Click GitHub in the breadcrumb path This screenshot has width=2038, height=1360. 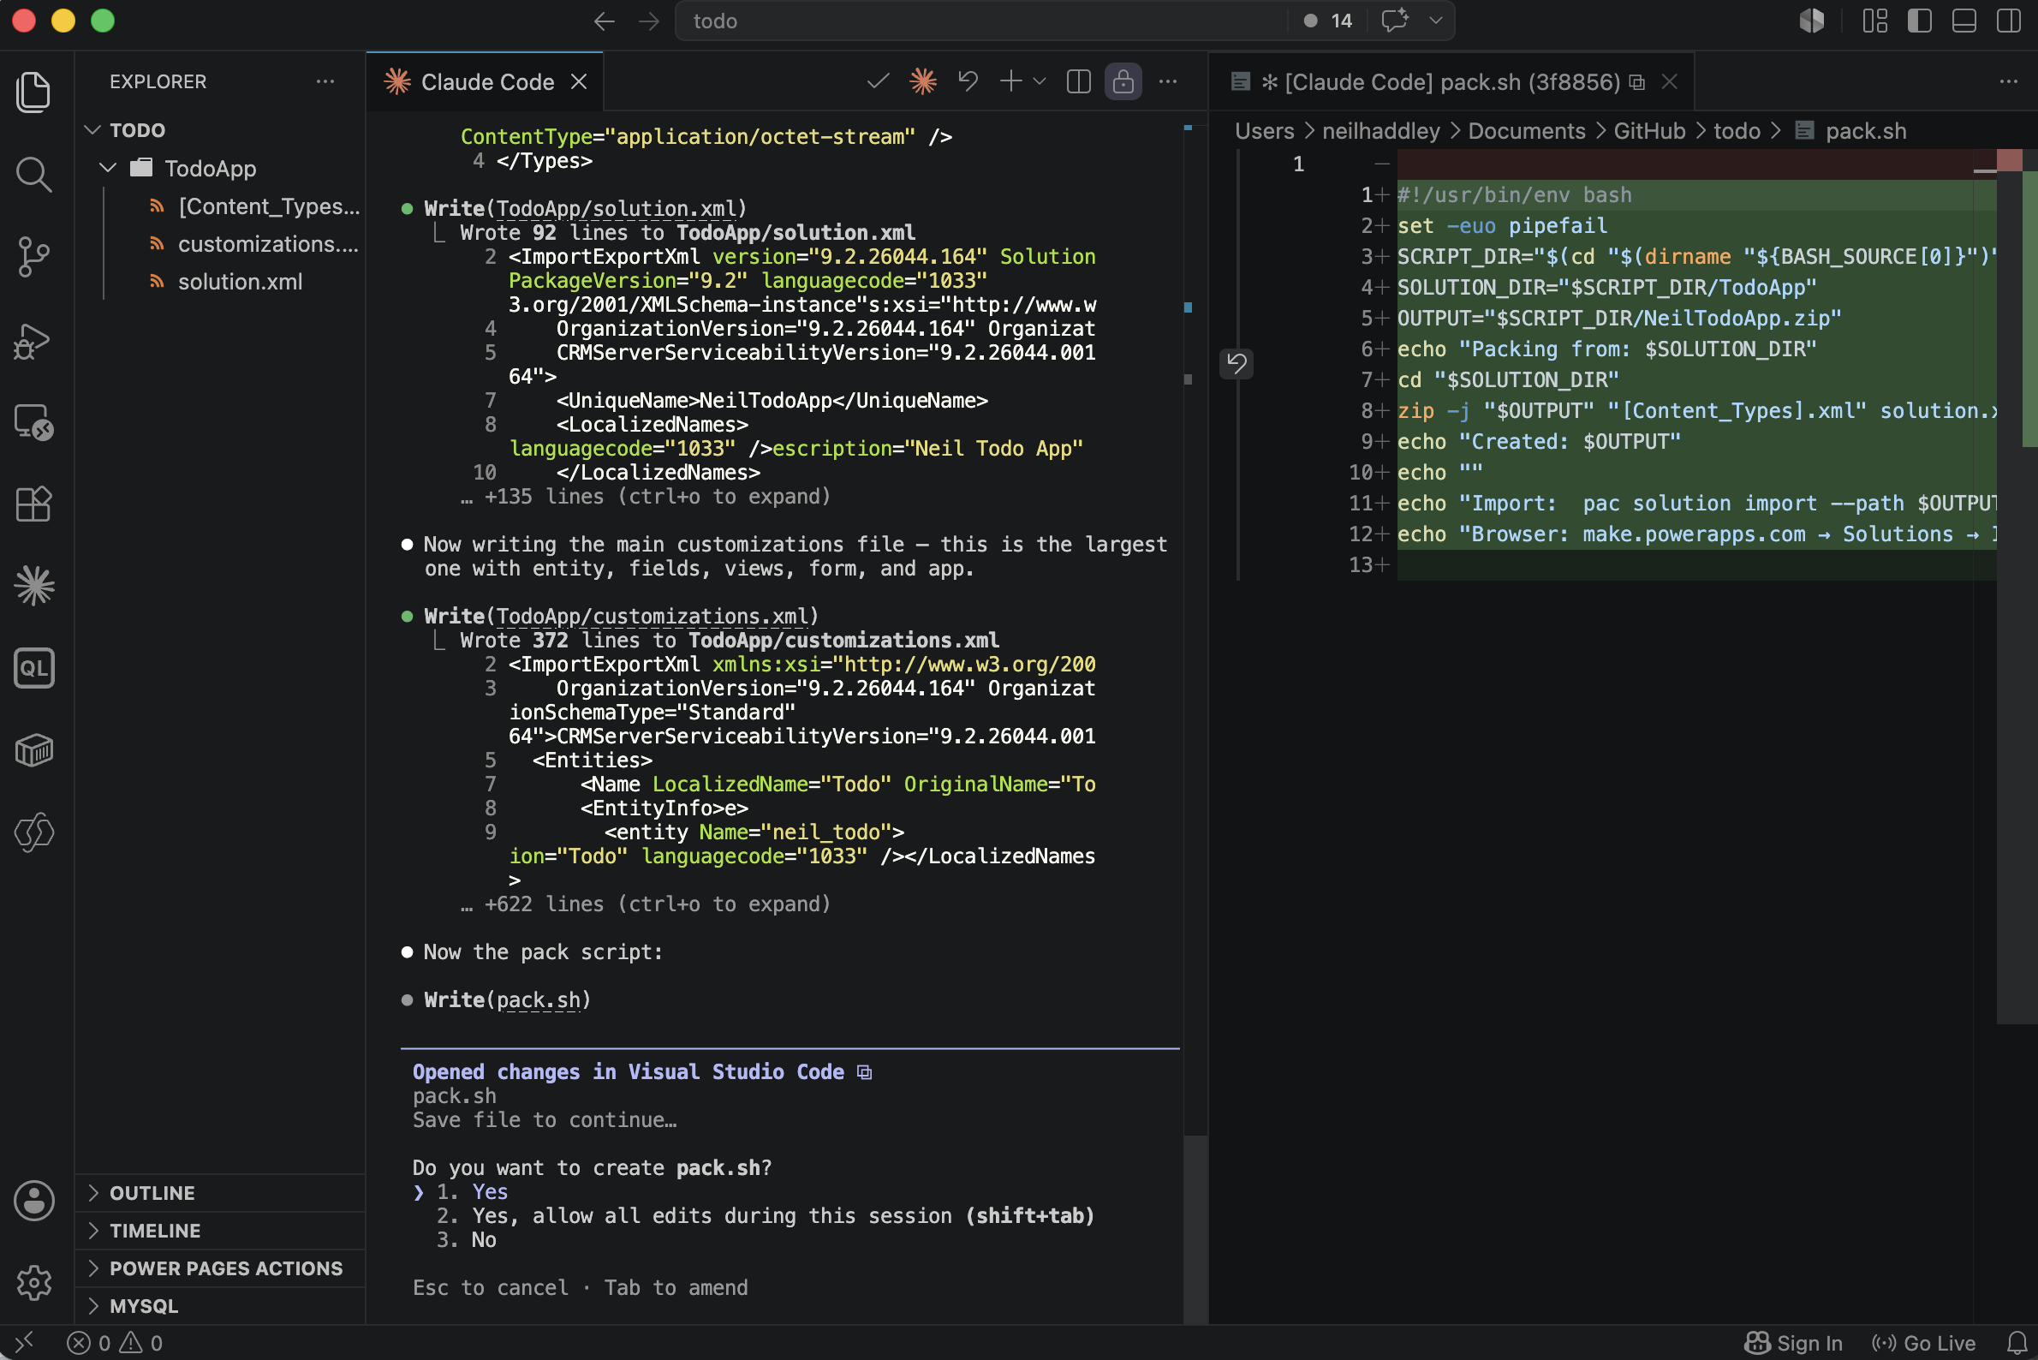pyautogui.click(x=1649, y=131)
